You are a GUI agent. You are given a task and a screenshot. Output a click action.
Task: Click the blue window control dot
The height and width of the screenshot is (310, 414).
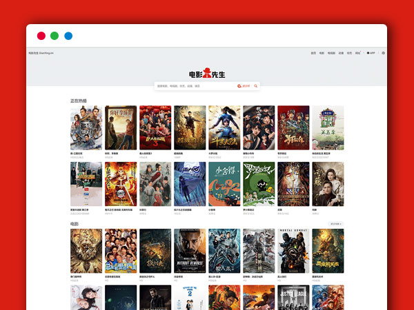click(68, 36)
